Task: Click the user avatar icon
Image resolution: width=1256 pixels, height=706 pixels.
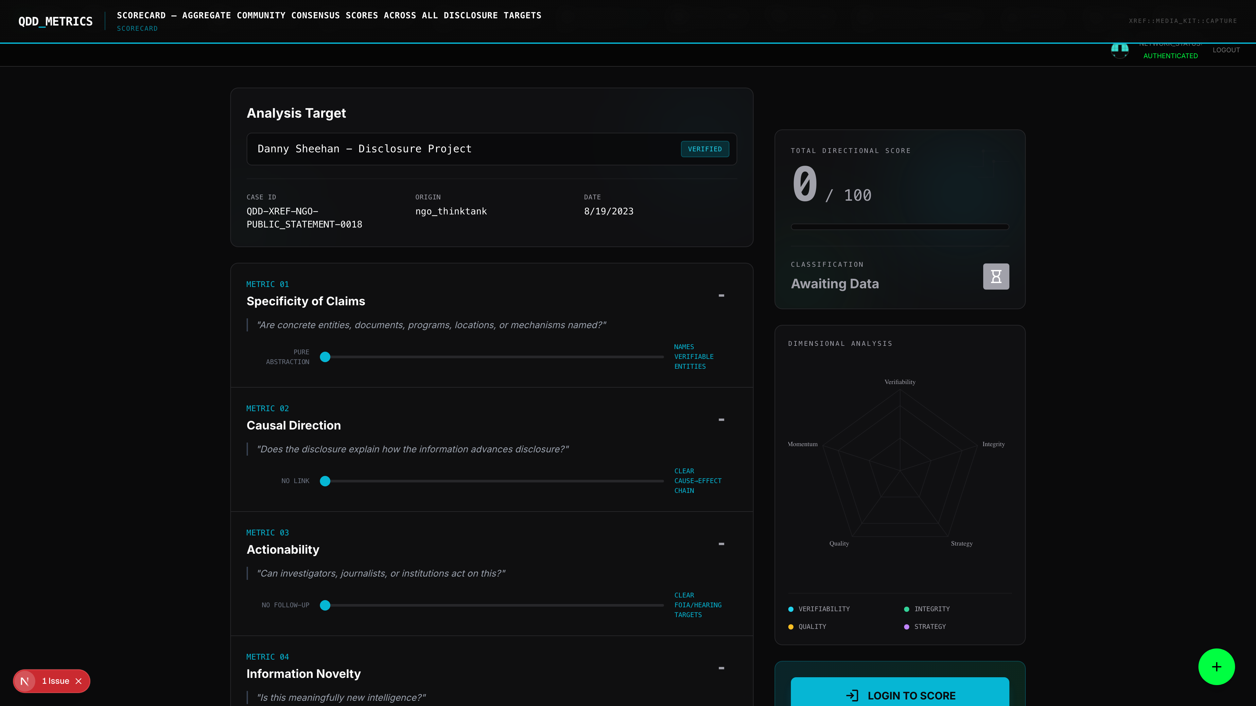Action: tap(1120, 50)
